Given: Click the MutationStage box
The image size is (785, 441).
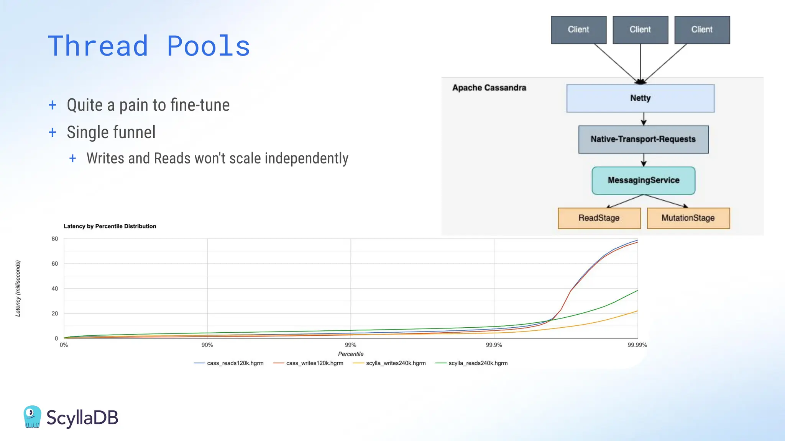Looking at the screenshot, I should 688,218.
